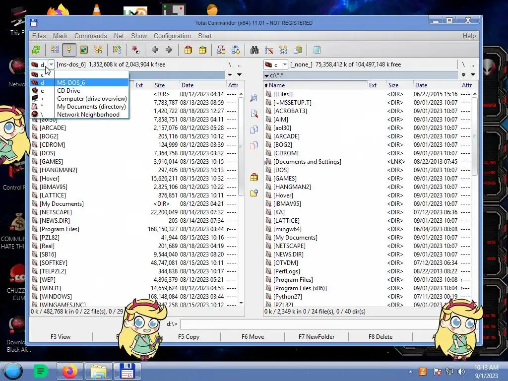Sort right panel by the Ext column

(377, 85)
